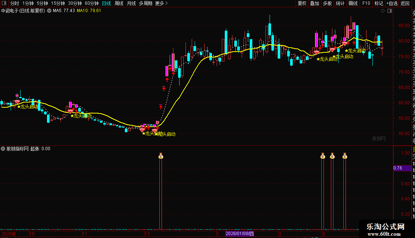The width and height of the screenshot is (415, 238).
Task: Select the 月线 monthly chart tab
Action: point(131,3)
